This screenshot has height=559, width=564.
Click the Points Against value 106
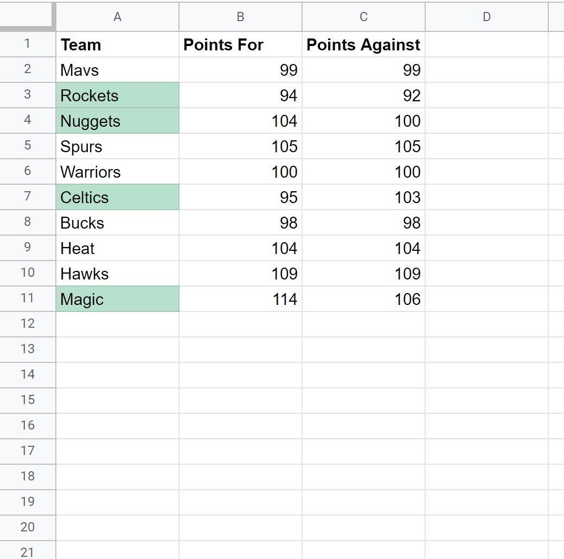click(363, 299)
